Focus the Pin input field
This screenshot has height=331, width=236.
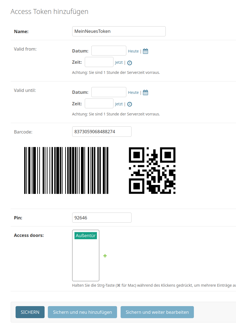[x=102, y=218]
